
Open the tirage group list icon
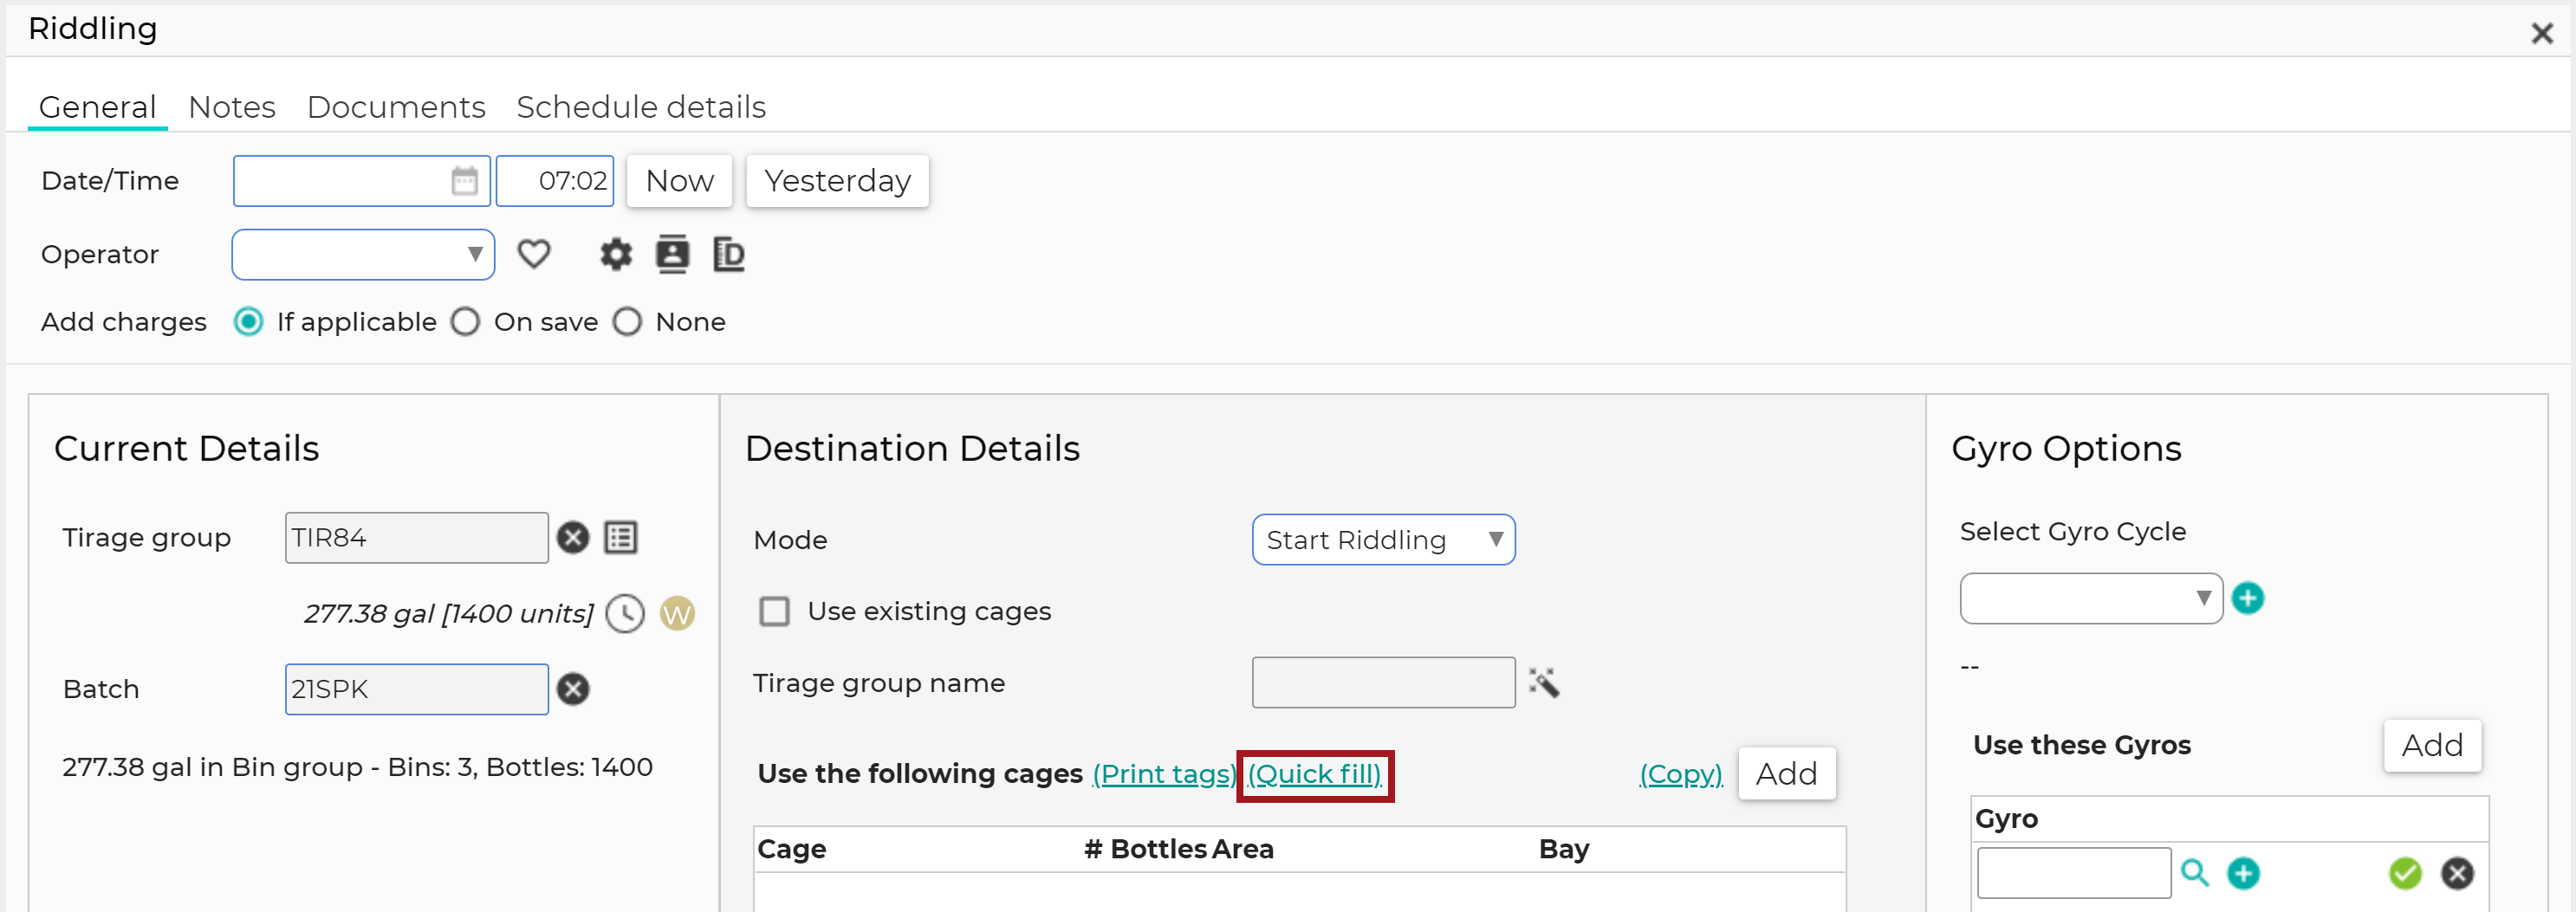pos(621,538)
